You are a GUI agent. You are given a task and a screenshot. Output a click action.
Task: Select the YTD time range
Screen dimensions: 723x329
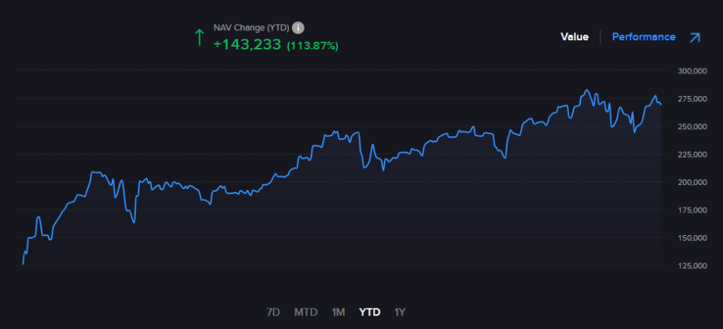[x=370, y=312]
